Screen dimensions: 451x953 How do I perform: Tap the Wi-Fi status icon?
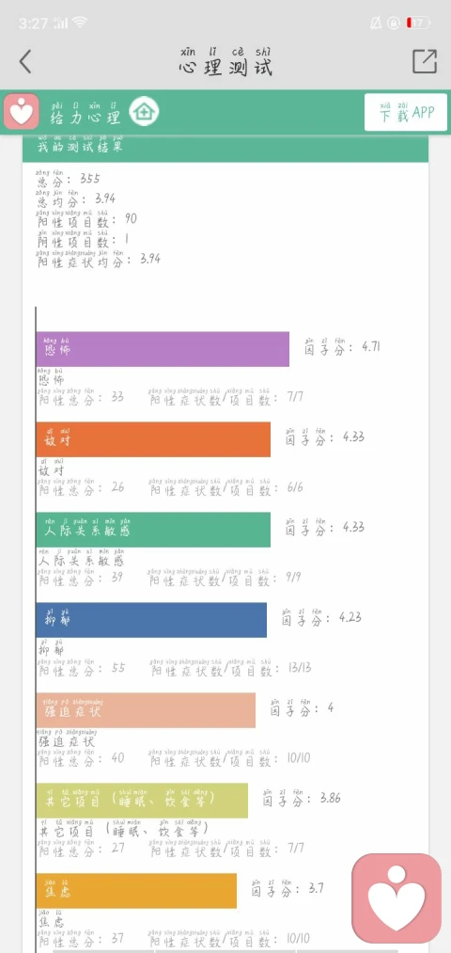click(80, 23)
